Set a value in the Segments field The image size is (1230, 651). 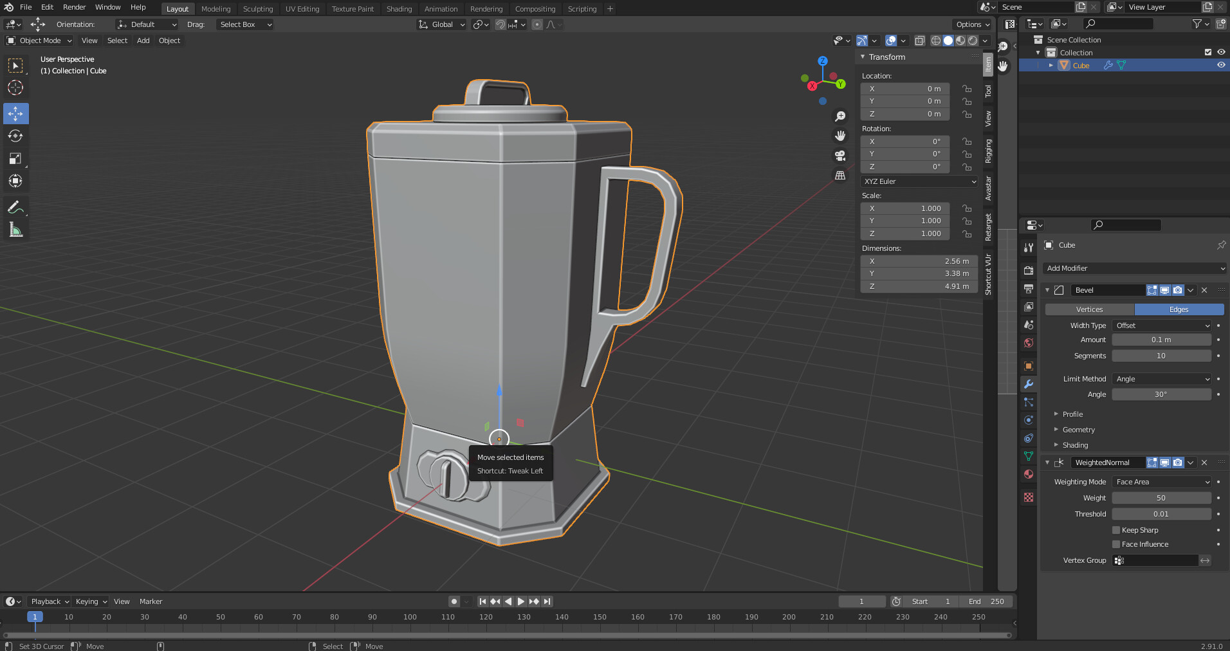tap(1161, 356)
